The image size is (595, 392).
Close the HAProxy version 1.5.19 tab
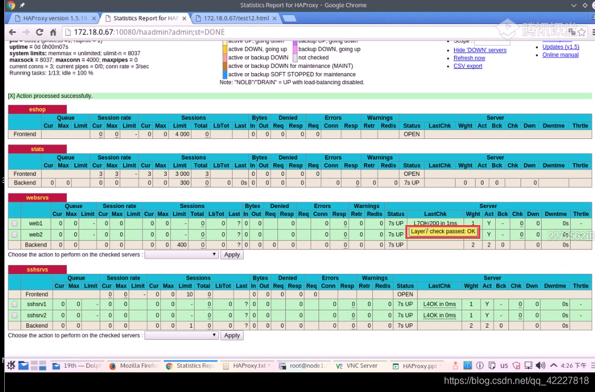click(94, 18)
